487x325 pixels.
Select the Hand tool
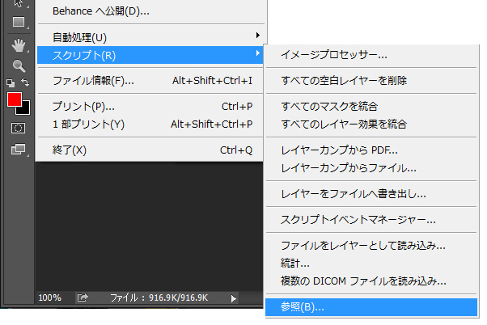(x=19, y=45)
